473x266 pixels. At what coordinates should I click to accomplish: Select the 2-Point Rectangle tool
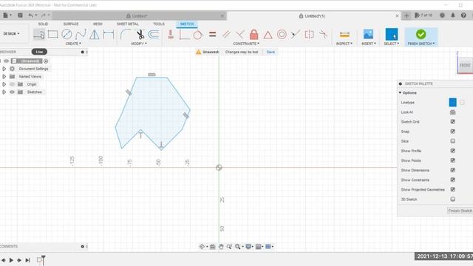[x=52, y=35]
